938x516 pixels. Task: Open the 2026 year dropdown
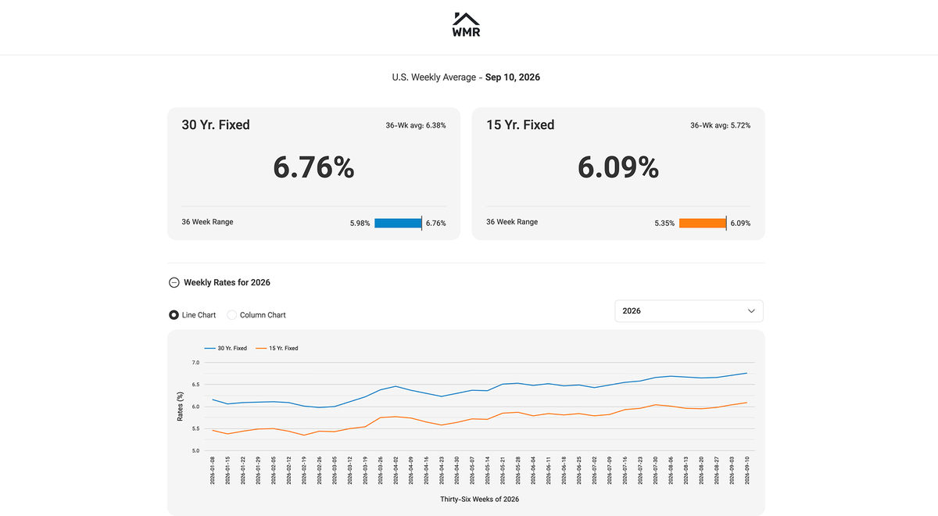coord(689,311)
